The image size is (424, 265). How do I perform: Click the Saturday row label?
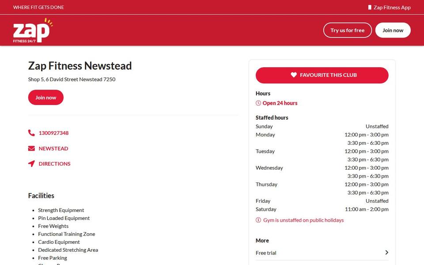point(266,209)
